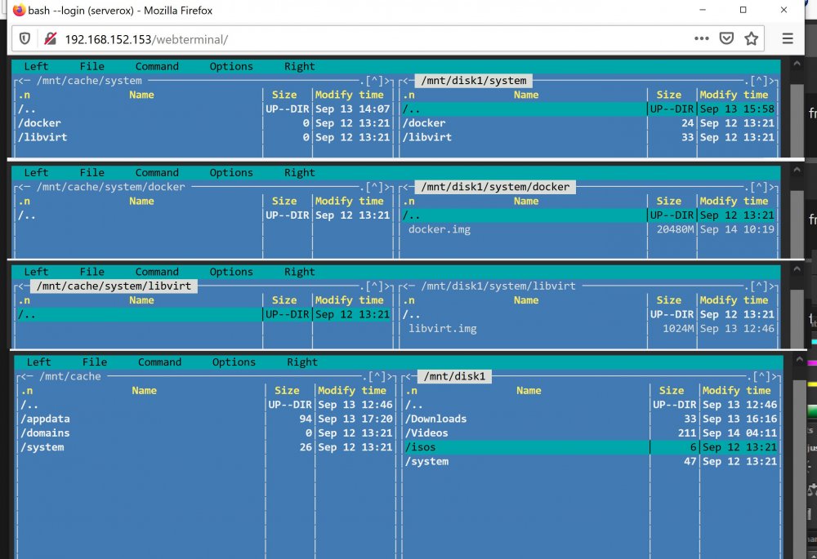Screen dimensions: 817x559
Task: Go back with <- arrow in /mnt/disk1/system/docker panel
Action: point(408,187)
